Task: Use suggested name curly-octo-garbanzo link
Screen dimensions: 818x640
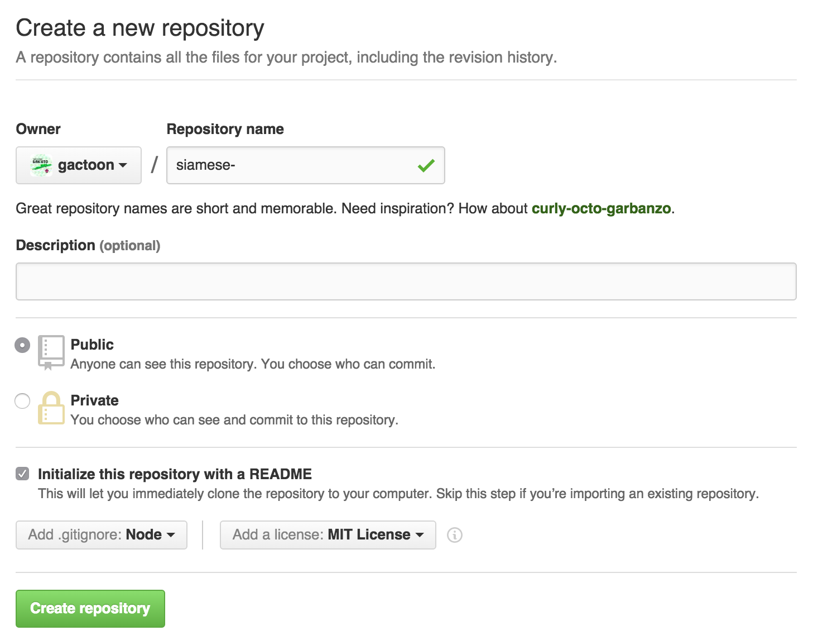Action: (x=601, y=209)
